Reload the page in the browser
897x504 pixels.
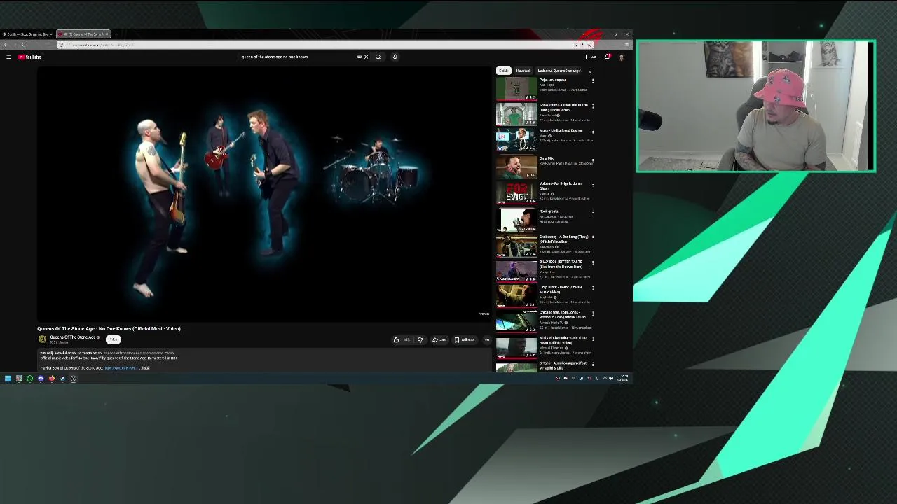(23, 45)
